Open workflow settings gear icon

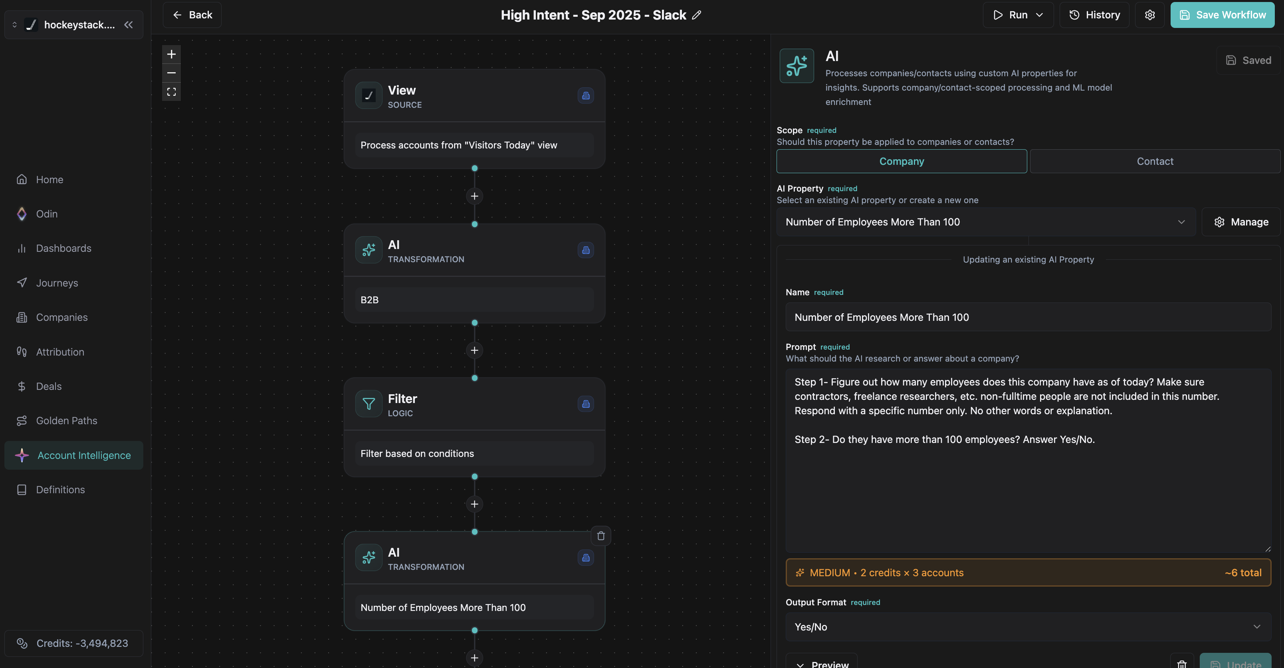click(x=1149, y=15)
